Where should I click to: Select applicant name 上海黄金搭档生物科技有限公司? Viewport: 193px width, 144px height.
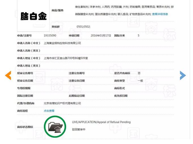pyautogui.click(x=62, y=43)
